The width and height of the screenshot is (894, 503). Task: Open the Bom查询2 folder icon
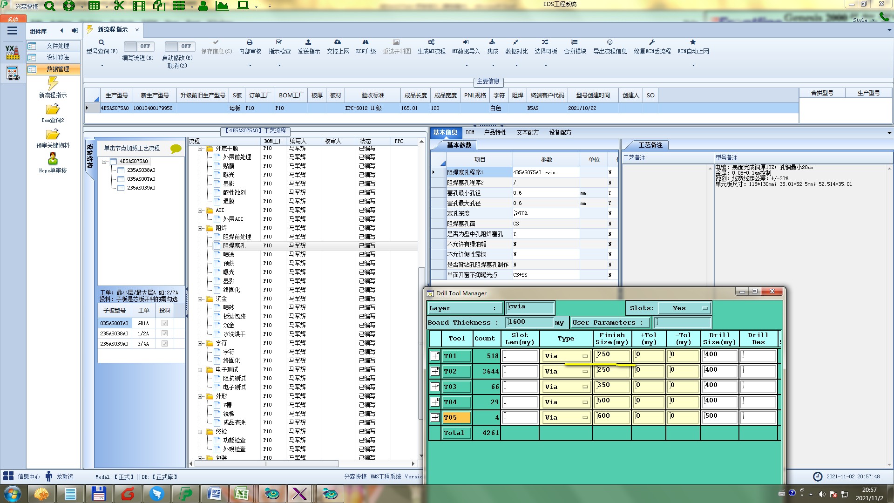click(x=53, y=109)
